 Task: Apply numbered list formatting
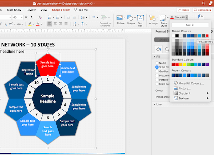(x=57, y=17)
